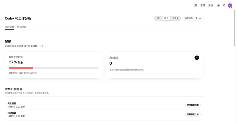Open the purple account avatar

click(x=230, y=5)
